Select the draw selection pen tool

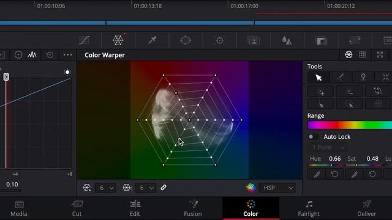pos(341,78)
